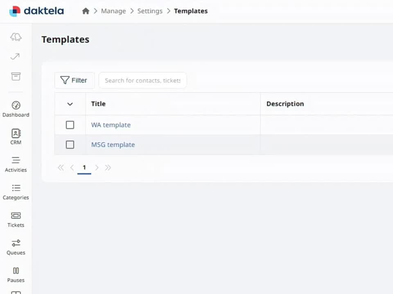The height and width of the screenshot is (294, 393).
Task: Sort by Description column header
Action: pyautogui.click(x=285, y=104)
